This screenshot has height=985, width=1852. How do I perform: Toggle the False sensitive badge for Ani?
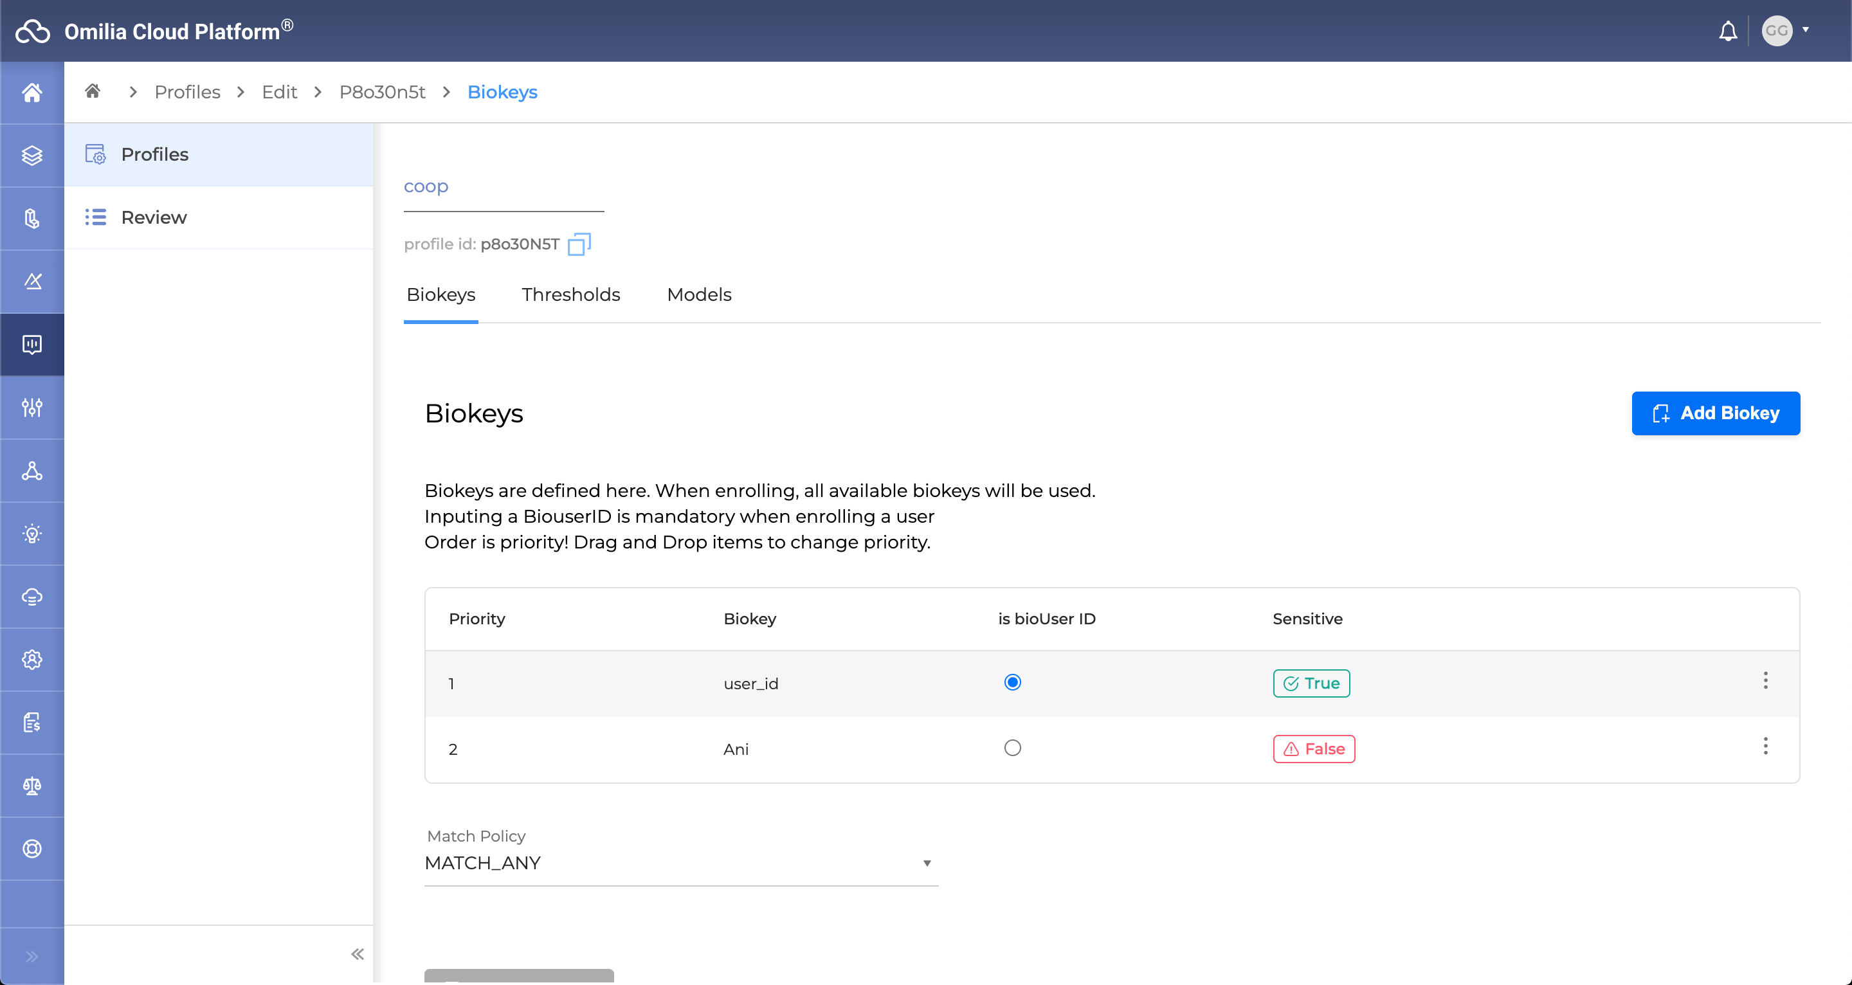1314,748
